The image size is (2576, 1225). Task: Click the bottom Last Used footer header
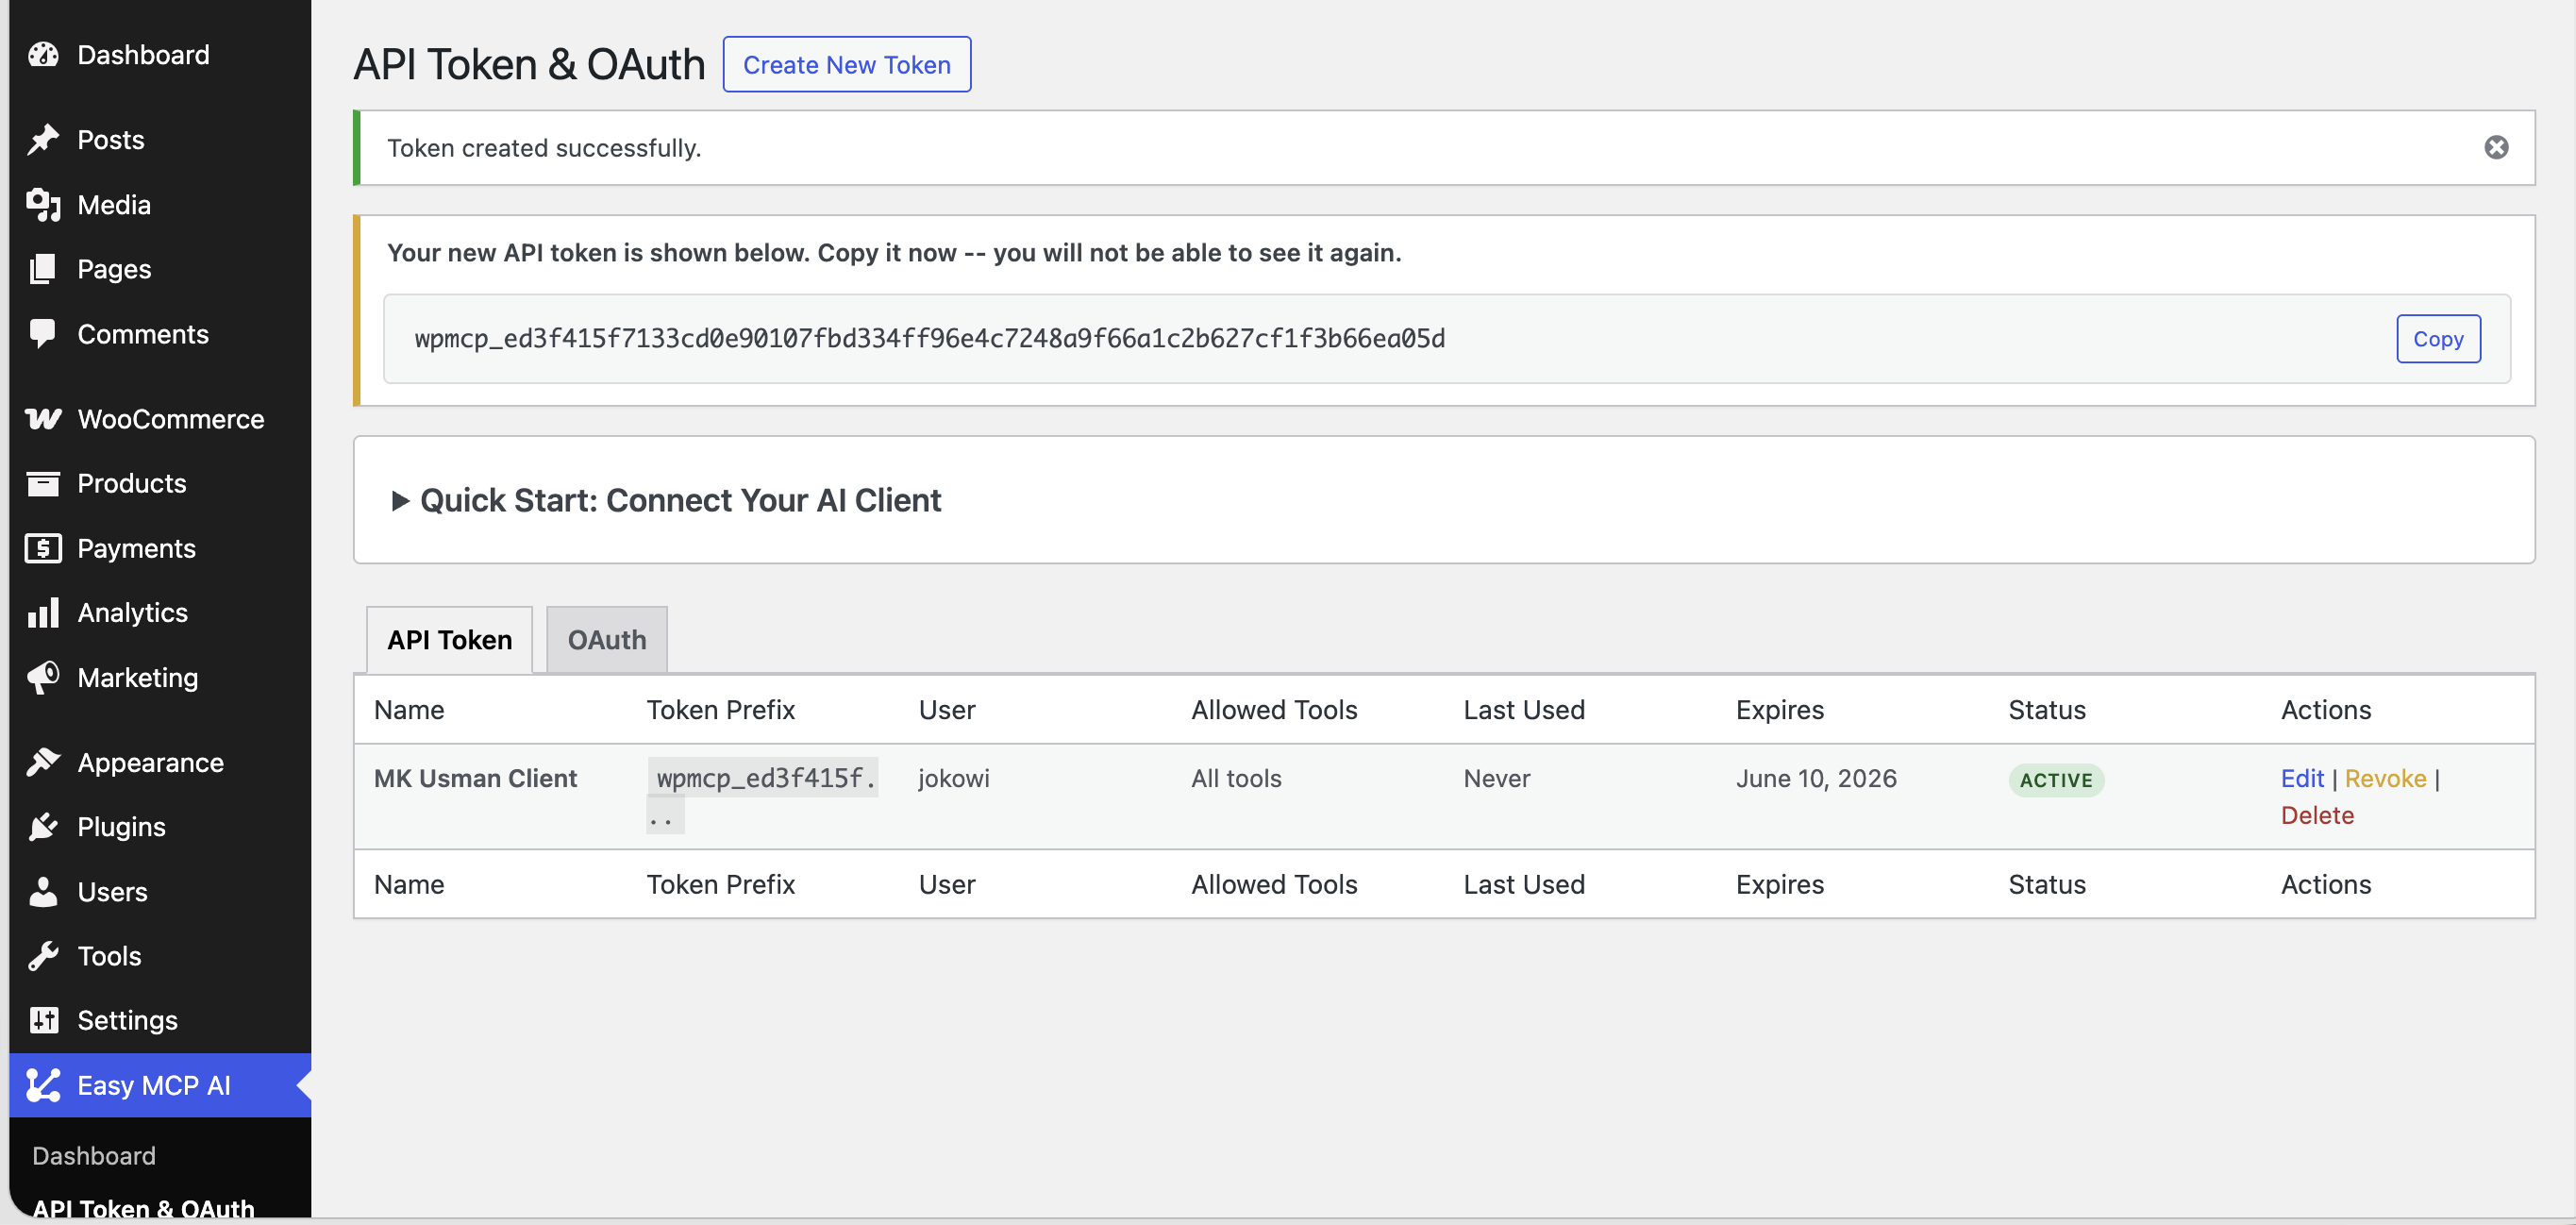coord(1524,885)
